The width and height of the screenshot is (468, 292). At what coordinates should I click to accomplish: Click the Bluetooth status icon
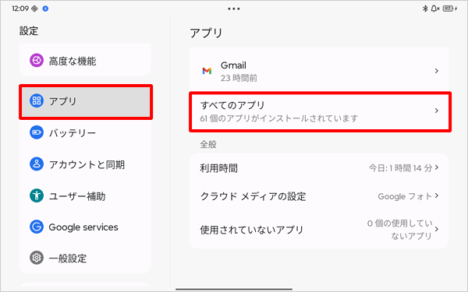(425, 9)
